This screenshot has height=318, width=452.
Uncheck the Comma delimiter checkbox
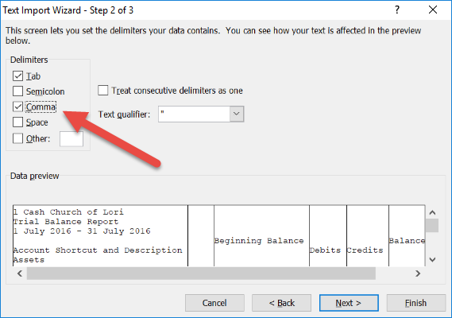tap(17, 107)
